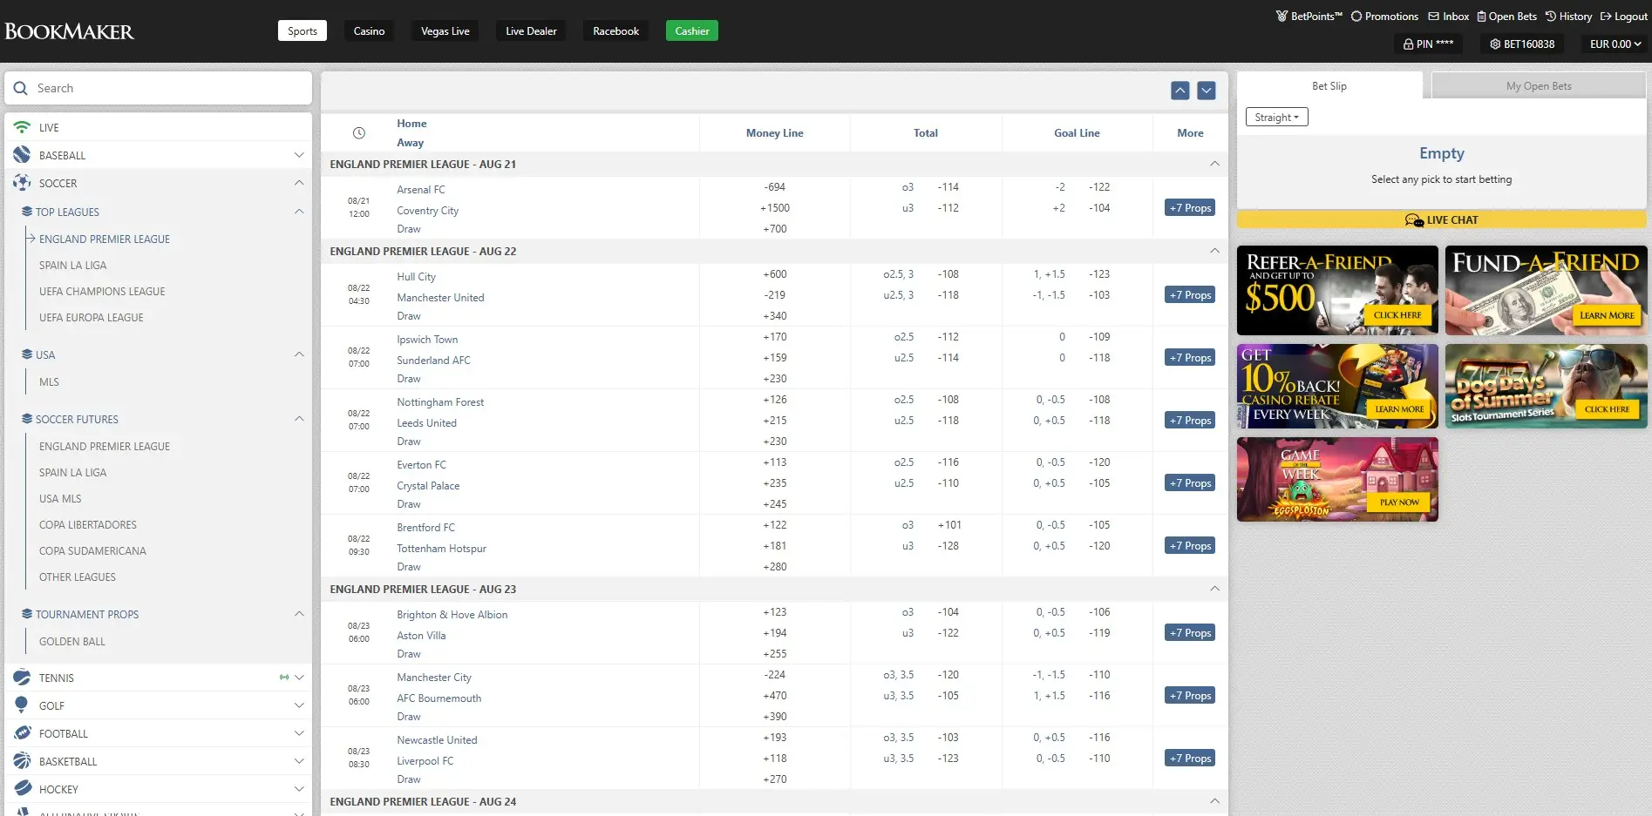1652x816 pixels.
Task: Click the soccer ball icon
Action: pyautogui.click(x=22, y=182)
